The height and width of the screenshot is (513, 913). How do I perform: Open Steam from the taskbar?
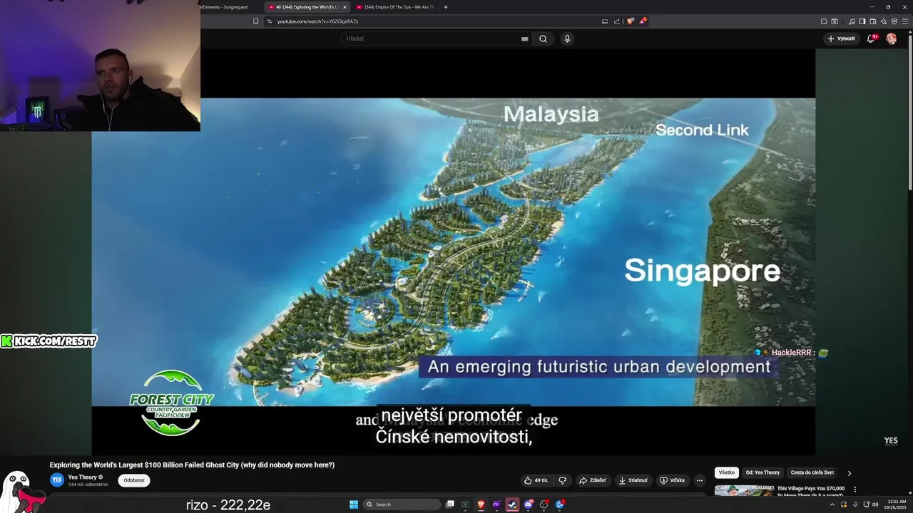[x=512, y=504]
